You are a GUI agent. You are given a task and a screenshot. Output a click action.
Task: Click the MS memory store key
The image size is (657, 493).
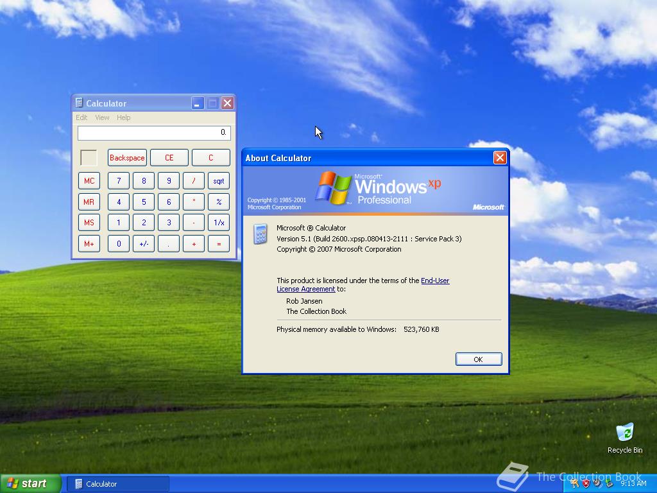click(x=89, y=223)
